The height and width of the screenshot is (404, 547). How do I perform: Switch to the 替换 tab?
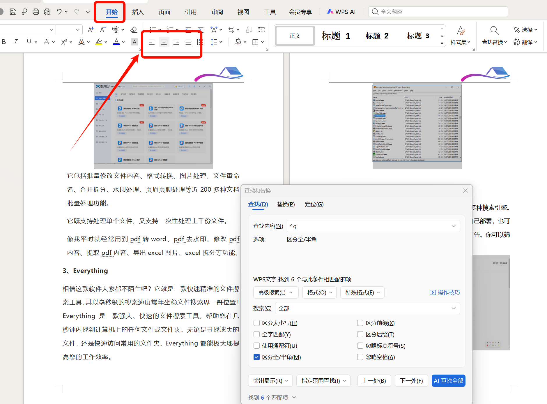pos(286,204)
